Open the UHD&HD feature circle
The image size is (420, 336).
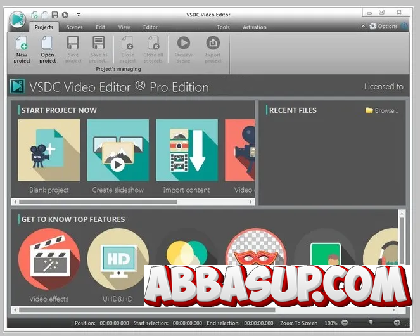(118, 259)
